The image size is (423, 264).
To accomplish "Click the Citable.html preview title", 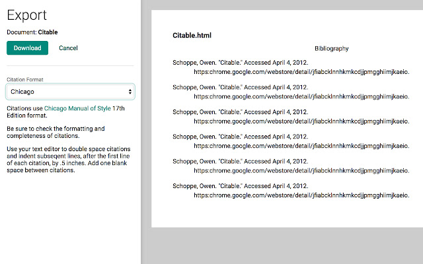I will pos(192,35).
